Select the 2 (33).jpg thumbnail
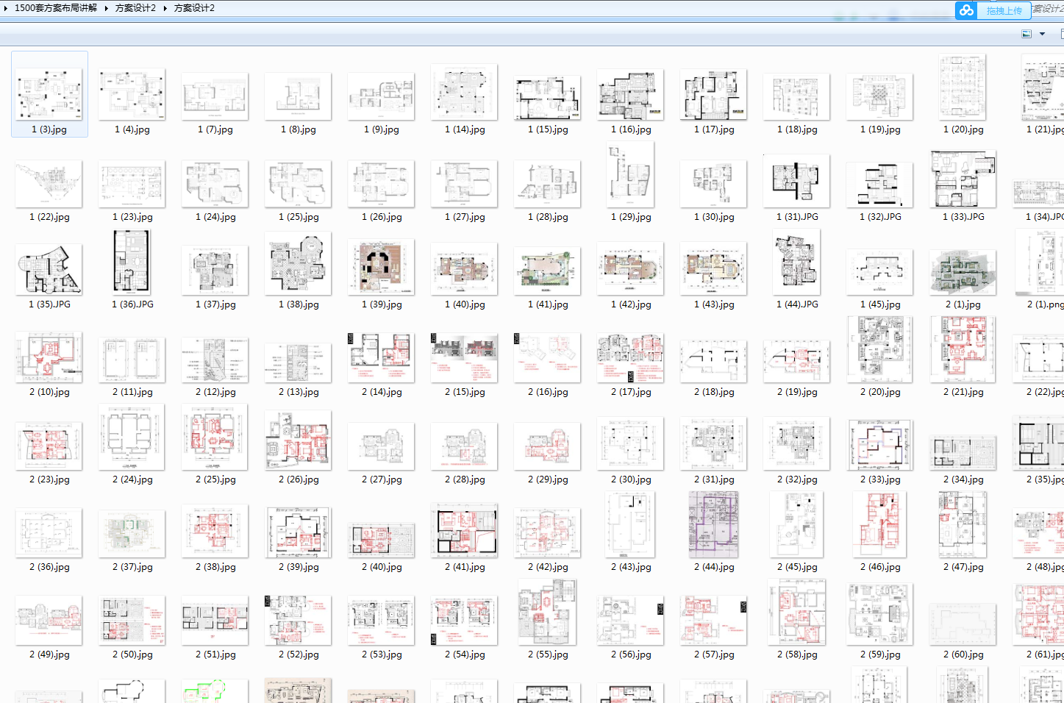This screenshot has height=703, width=1064. point(880,445)
